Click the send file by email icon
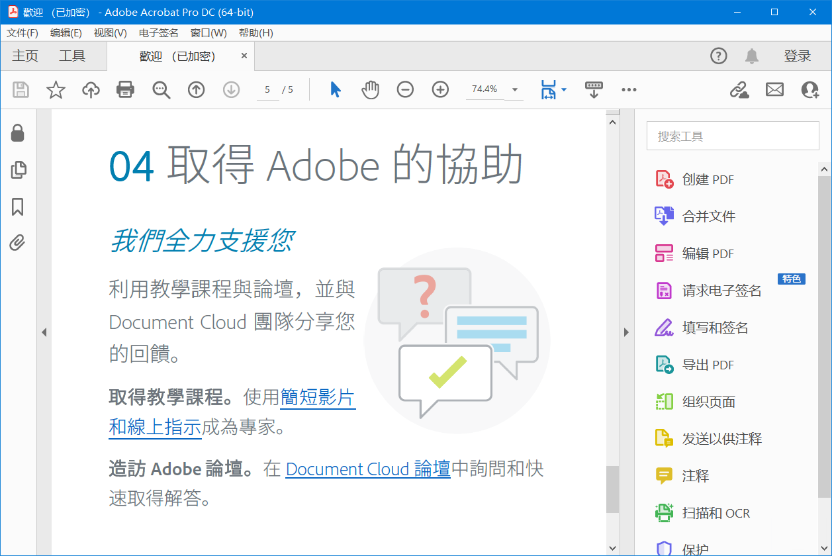Viewport: 832px width, 556px height. pyautogui.click(x=774, y=89)
